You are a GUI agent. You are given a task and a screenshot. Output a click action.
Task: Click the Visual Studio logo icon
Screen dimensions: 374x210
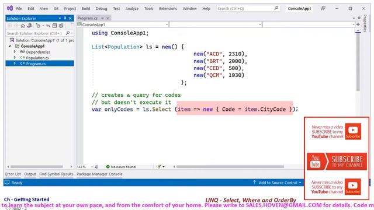10,8
